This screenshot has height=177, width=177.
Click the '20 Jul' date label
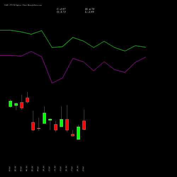pyautogui.click(x=78, y=169)
